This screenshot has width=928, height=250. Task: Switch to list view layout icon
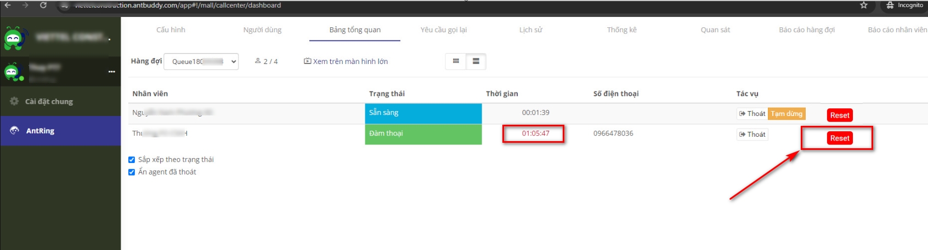point(476,61)
